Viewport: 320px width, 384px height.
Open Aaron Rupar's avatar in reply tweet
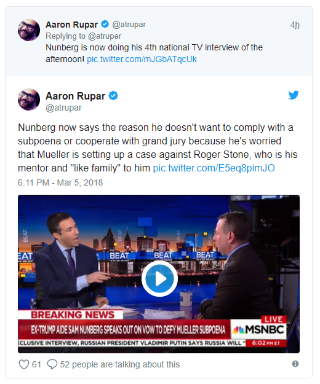29,30
